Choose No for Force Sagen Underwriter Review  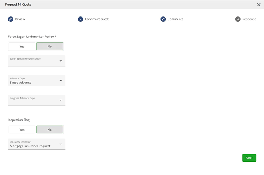coord(49,47)
